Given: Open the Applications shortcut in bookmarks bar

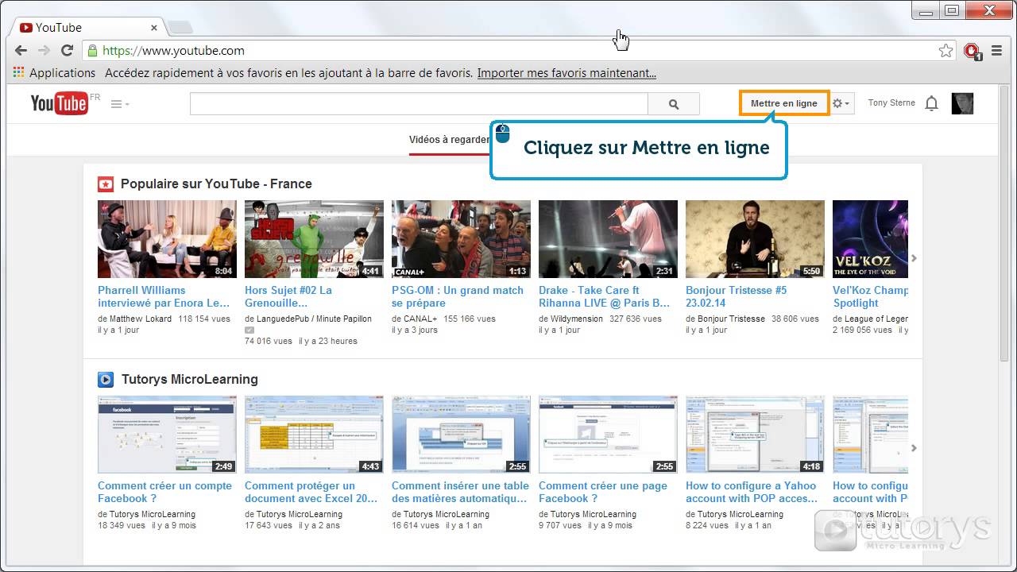Looking at the screenshot, I should point(55,72).
